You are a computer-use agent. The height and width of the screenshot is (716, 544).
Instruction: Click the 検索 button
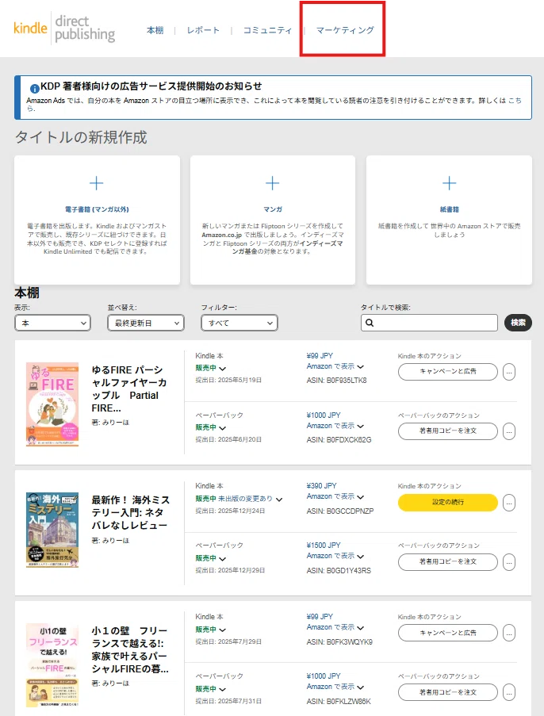coord(518,323)
